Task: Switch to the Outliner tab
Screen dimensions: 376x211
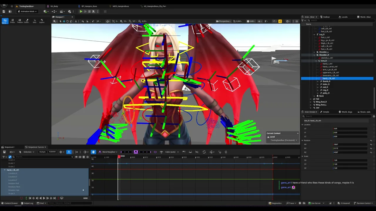Action: click(x=326, y=17)
